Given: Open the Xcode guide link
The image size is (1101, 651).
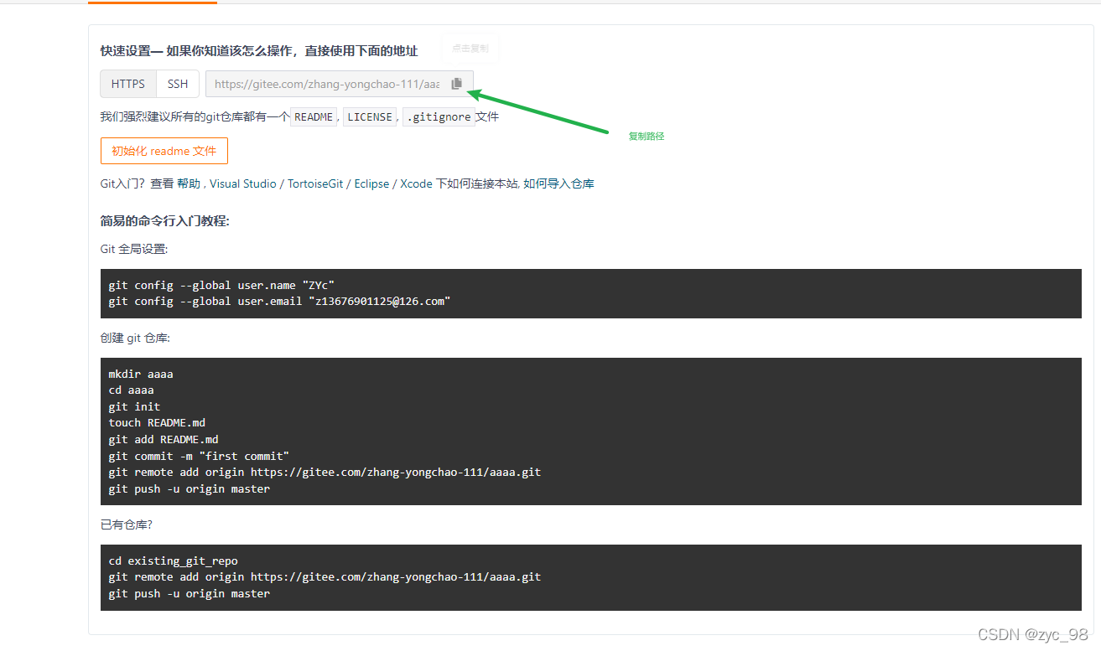Looking at the screenshot, I should pyautogui.click(x=416, y=183).
